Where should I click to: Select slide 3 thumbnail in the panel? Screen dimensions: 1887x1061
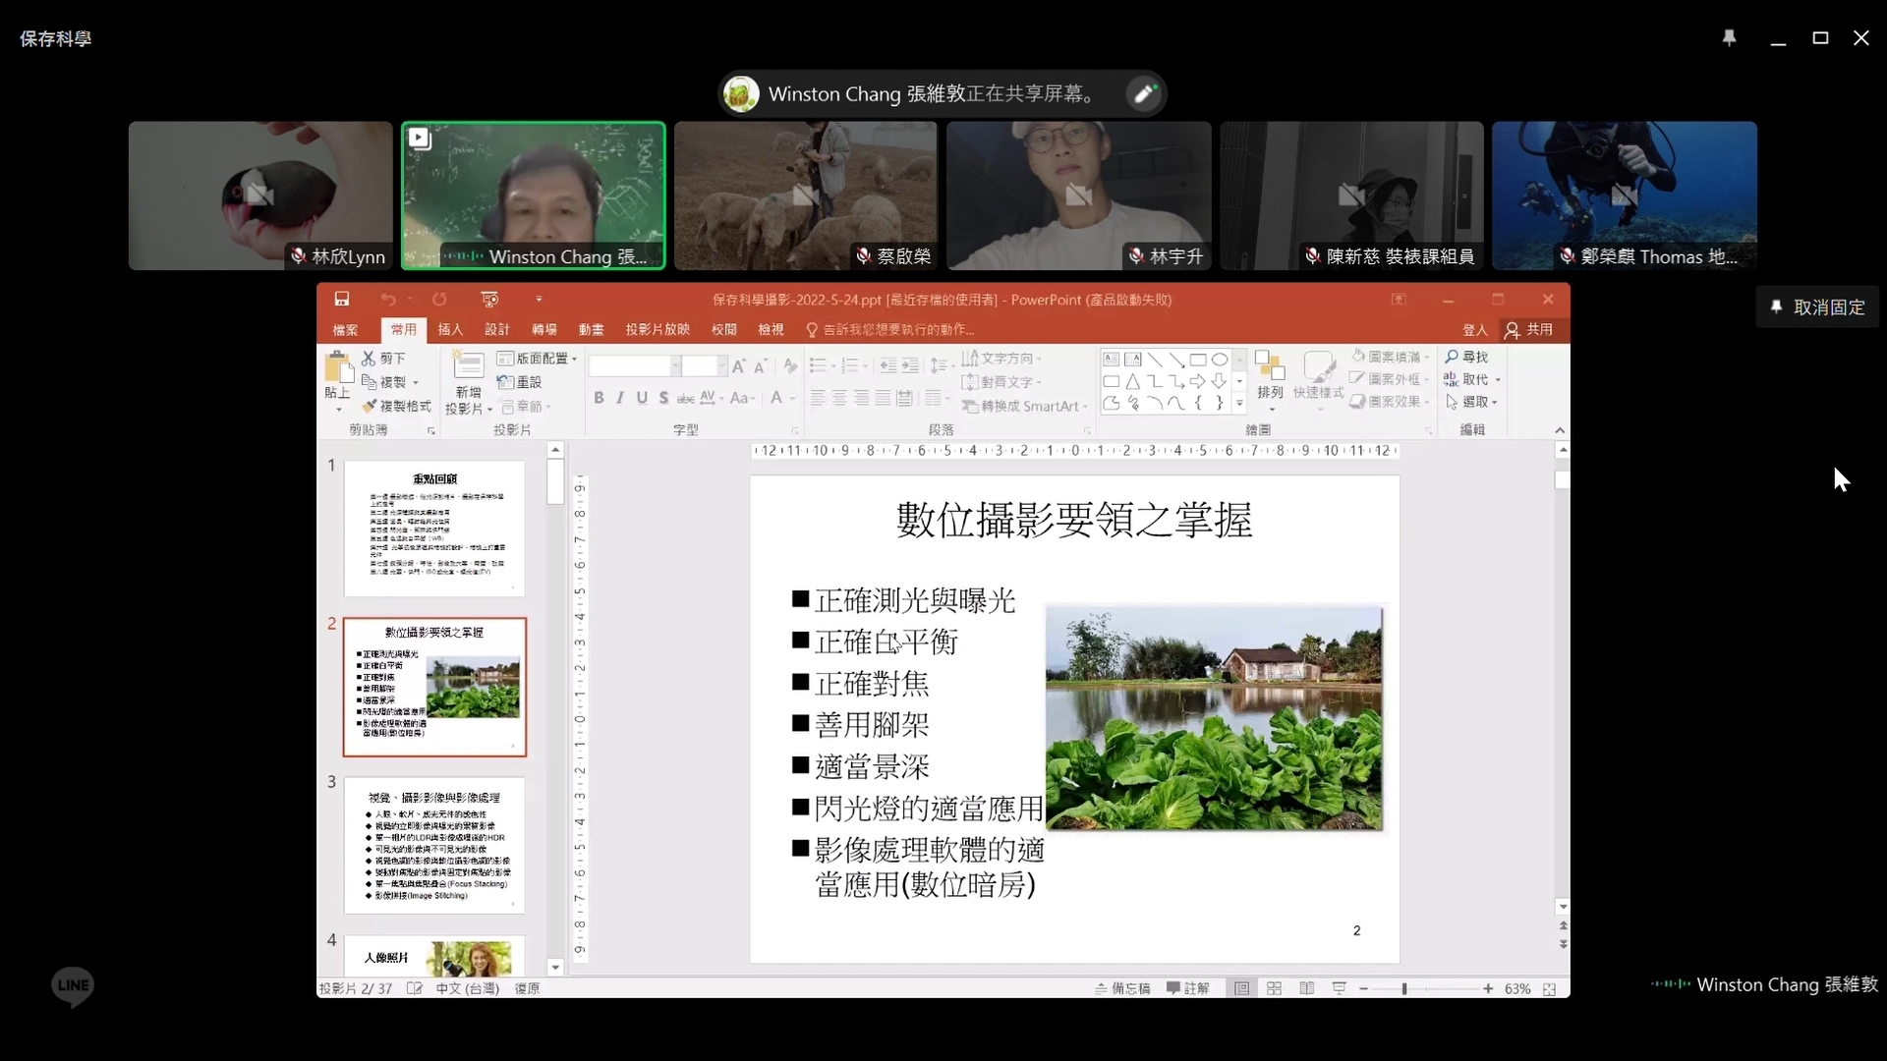(434, 845)
